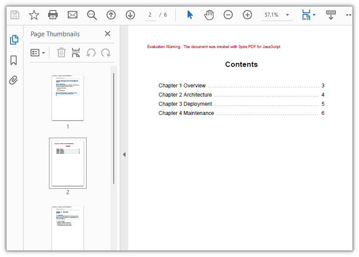
Task: Toggle the Page Thumbnails sidebar icon
Action: click(x=14, y=40)
